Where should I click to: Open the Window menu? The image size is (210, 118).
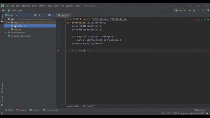coord(70,6)
